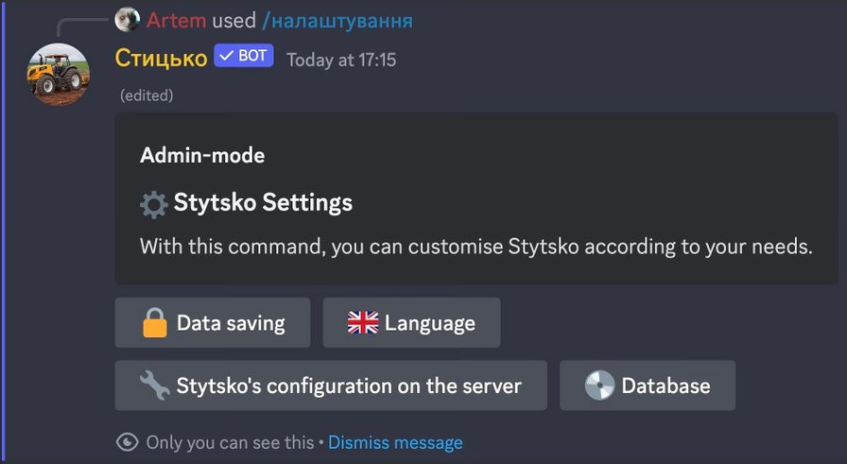Open the Data saving settings
Screen dimensions: 847x464
[x=213, y=322]
